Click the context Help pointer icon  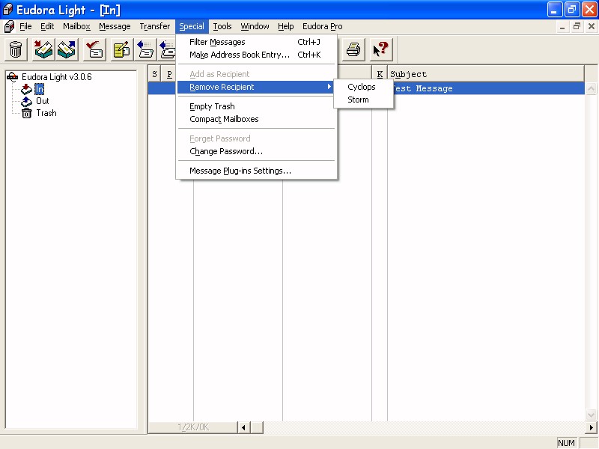(x=381, y=49)
